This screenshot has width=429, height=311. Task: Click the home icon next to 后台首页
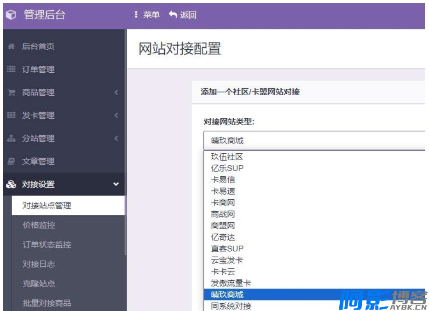point(11,46)
